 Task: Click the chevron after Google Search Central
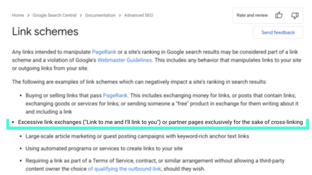[81, 16]
